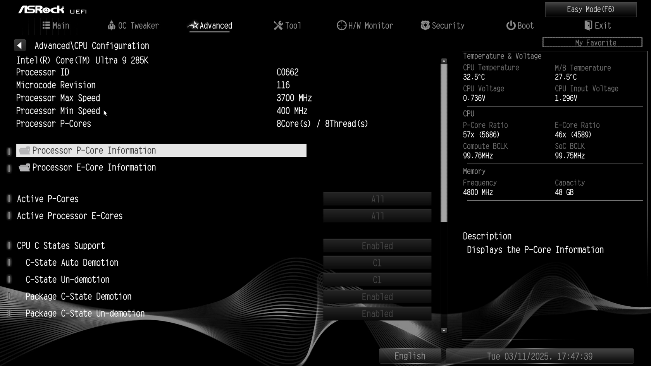Click the ASRock UEFI logo
Viewport: 651px width, 366px height.
click(x=53, y=10)
